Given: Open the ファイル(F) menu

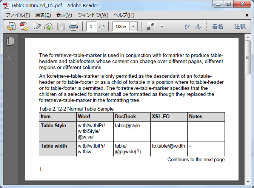Looking at the screenshot, I should click(x=18, y=15).
